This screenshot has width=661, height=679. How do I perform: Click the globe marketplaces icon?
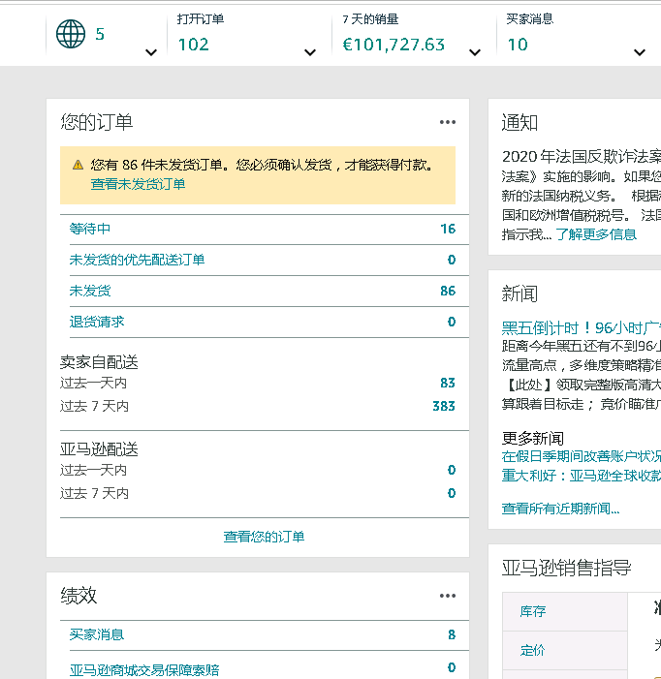click(71, 35)
